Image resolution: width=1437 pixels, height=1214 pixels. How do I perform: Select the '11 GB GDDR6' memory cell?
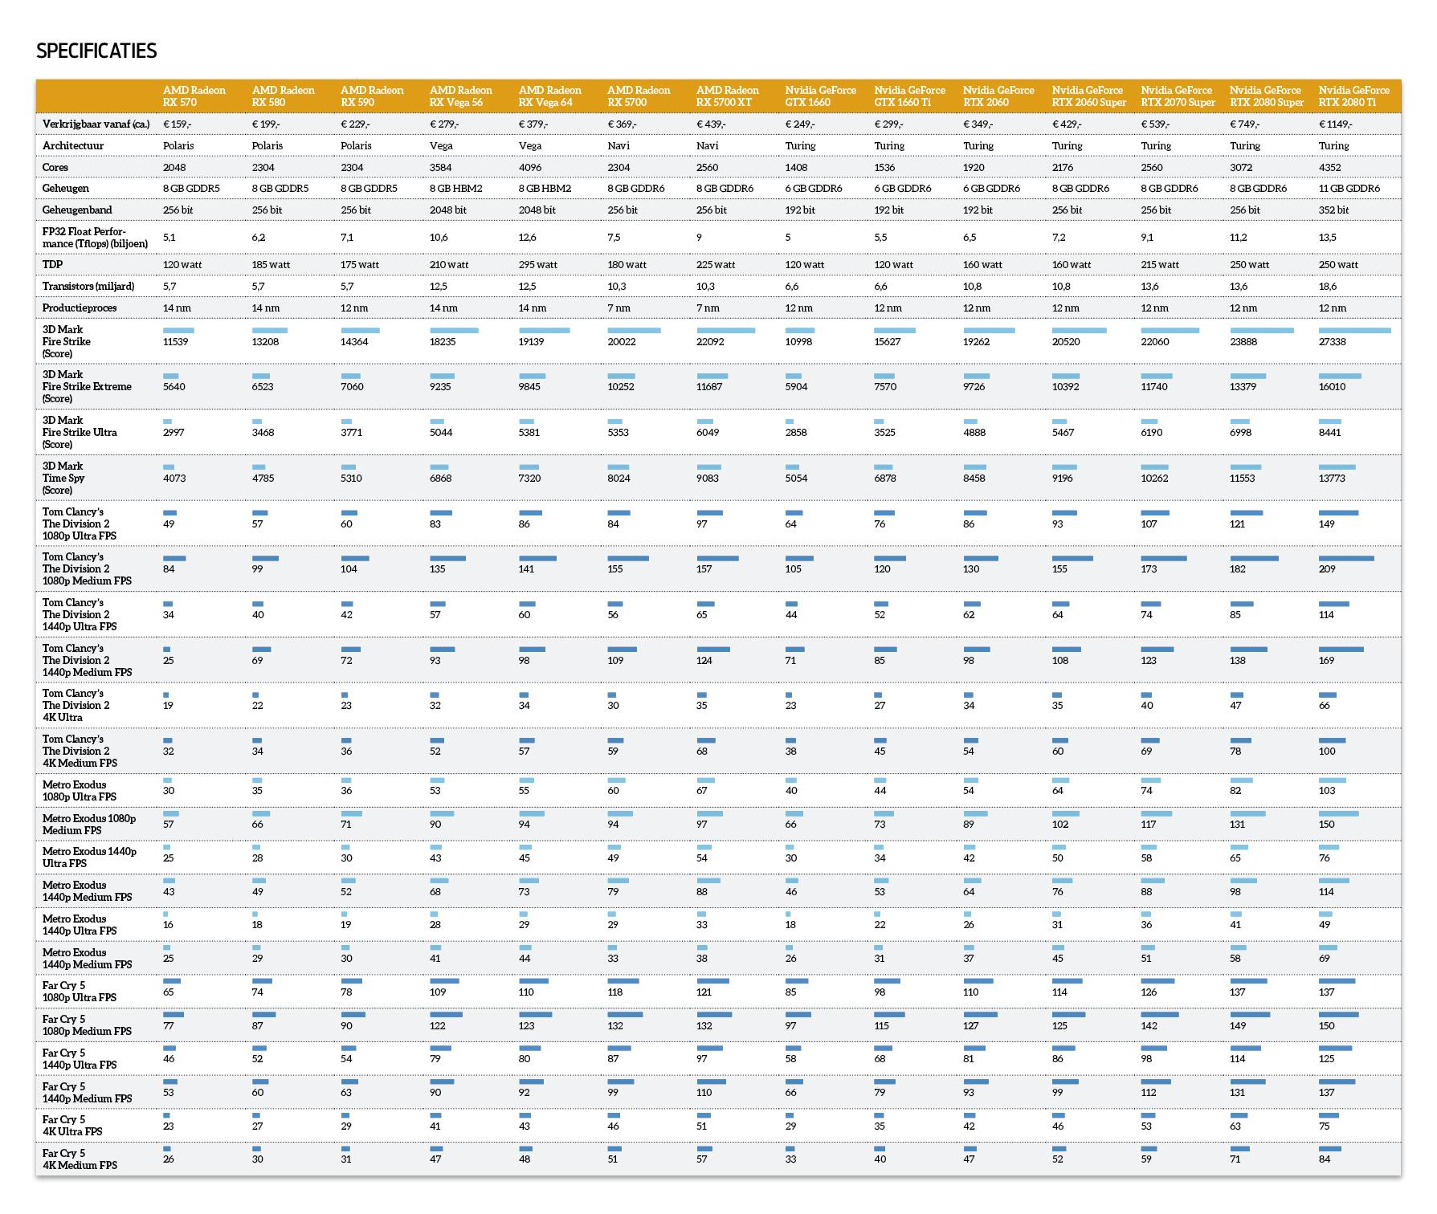click(x=1349, y=189)
